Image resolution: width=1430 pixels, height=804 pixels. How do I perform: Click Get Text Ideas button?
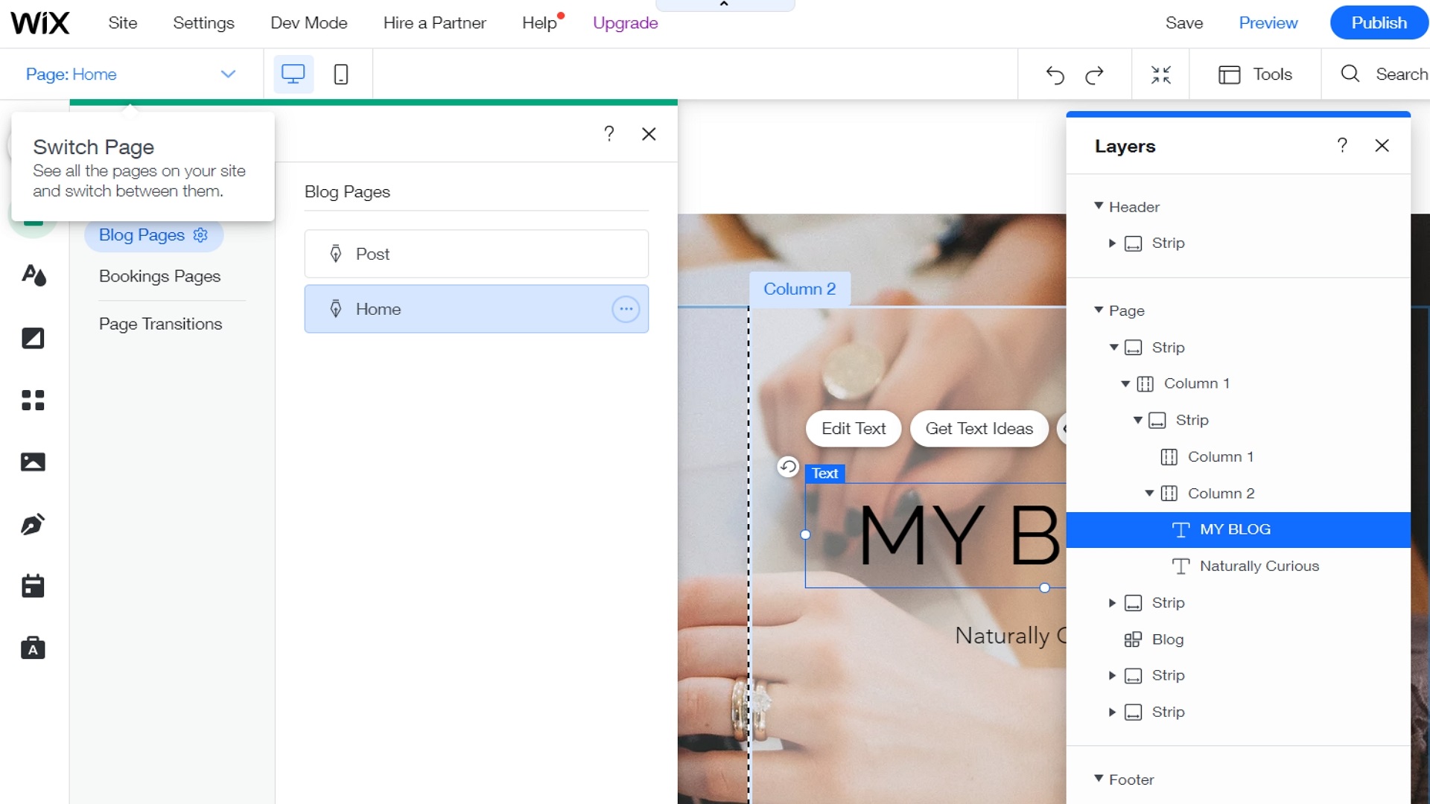[979, 429]
